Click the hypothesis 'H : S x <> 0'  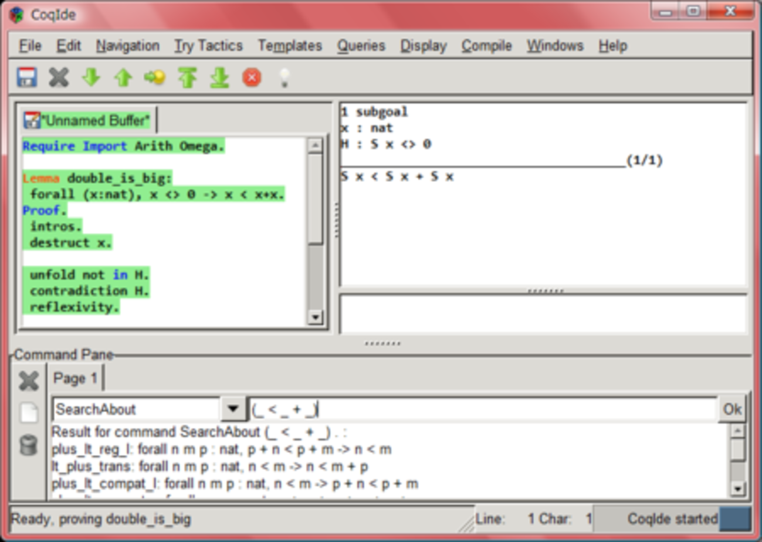click(386, 144)
